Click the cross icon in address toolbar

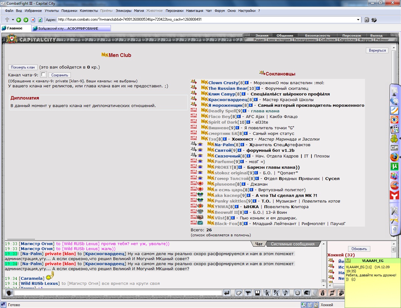click(x=7, y=20)
